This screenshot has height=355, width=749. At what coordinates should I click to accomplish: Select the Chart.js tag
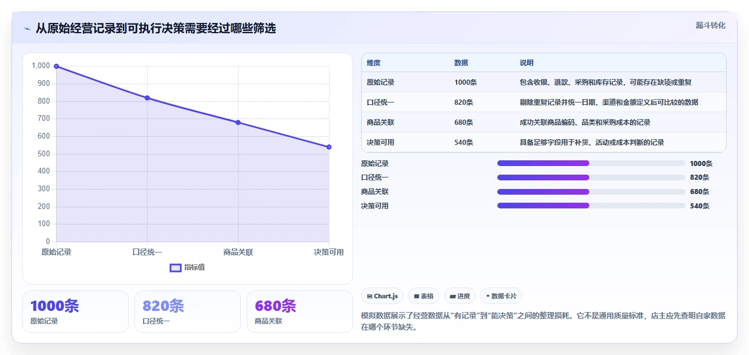[382, 296]
